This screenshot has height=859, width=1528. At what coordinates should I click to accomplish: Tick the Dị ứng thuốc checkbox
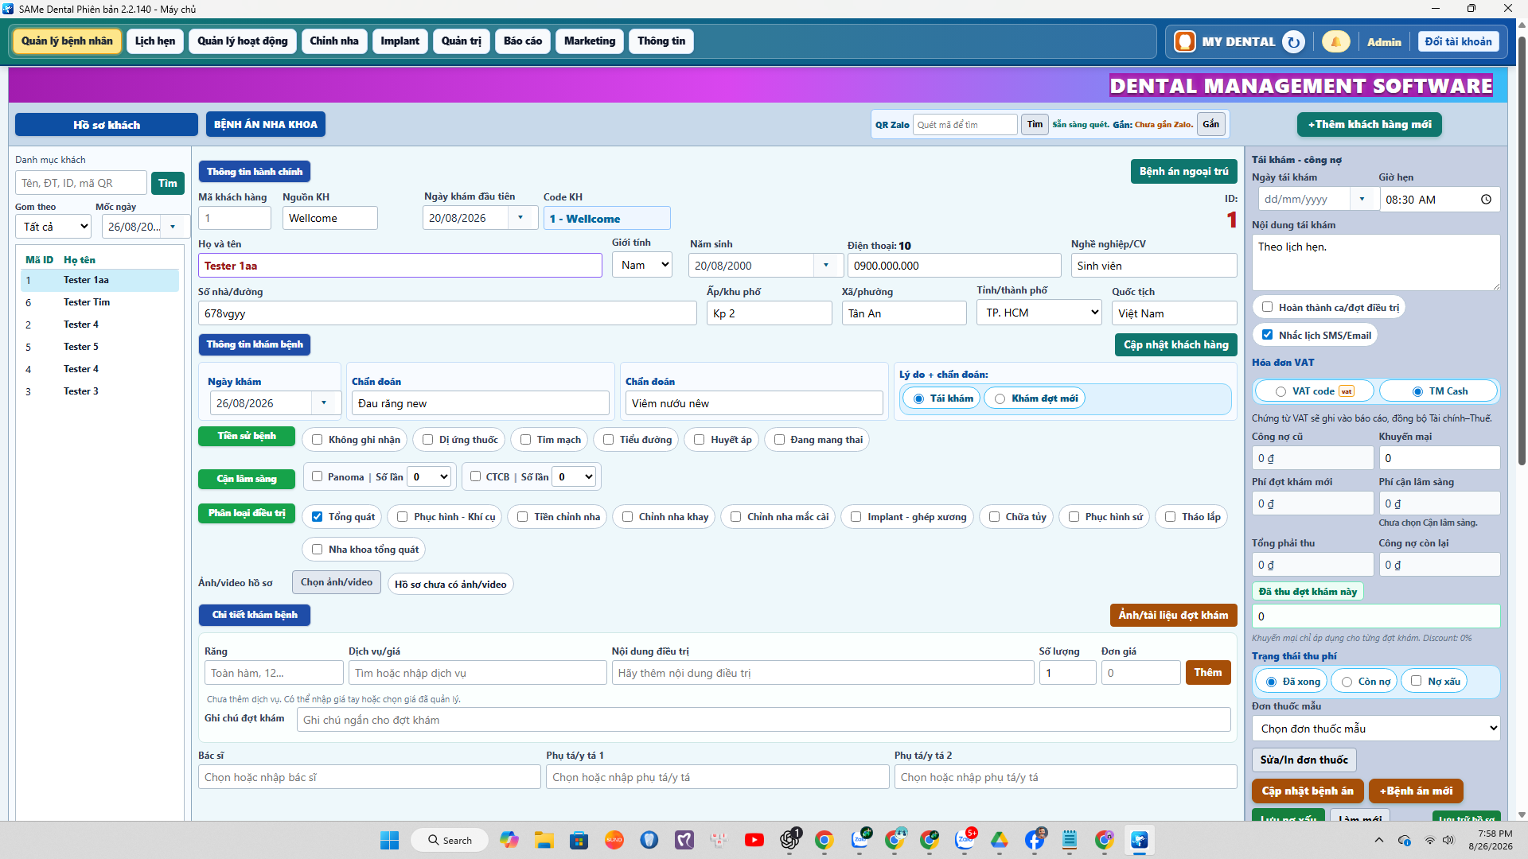(x=428, y=440)
